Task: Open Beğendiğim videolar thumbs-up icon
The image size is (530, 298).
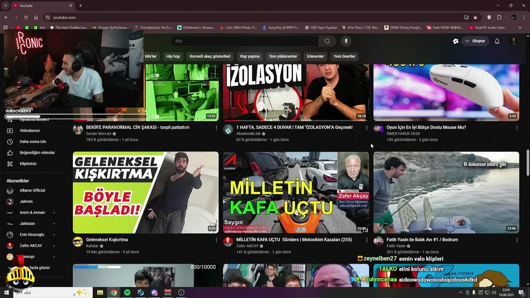Action: click(x=10, y=153)
